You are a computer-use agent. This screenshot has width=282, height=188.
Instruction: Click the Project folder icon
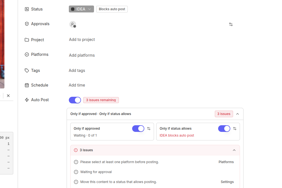tap(27, 40)
